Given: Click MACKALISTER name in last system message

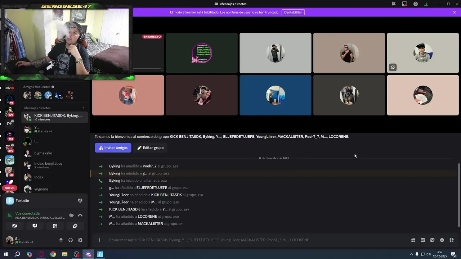Looking at the screenshot, I should 150,224.
